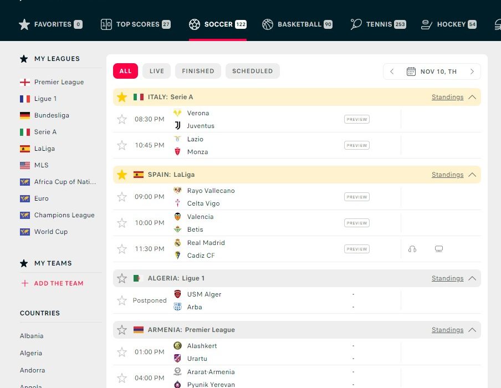Open the calendar date picker icon

(411, 71)
